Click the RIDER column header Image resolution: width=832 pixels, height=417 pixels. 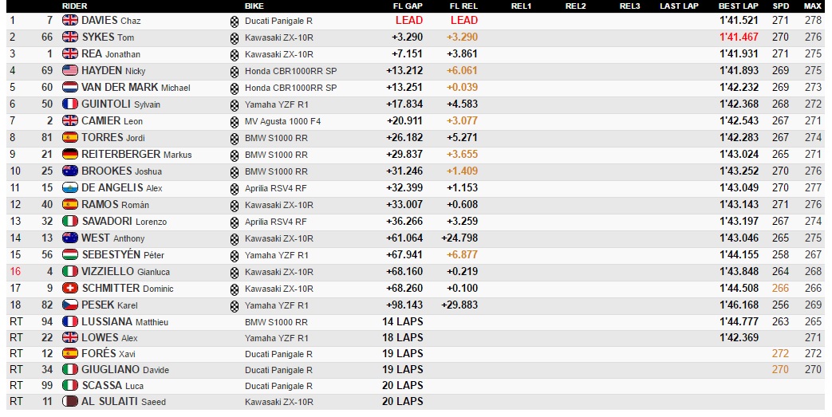(75, 6)
